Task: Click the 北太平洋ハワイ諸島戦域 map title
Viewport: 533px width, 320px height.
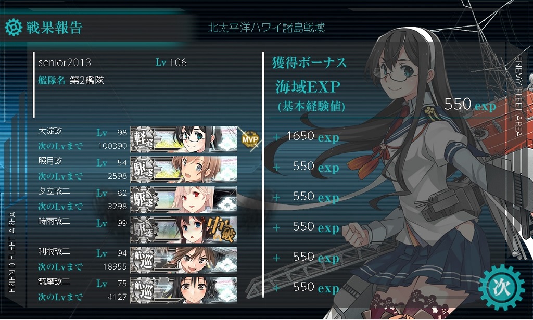Action: (x=266, y=28)
